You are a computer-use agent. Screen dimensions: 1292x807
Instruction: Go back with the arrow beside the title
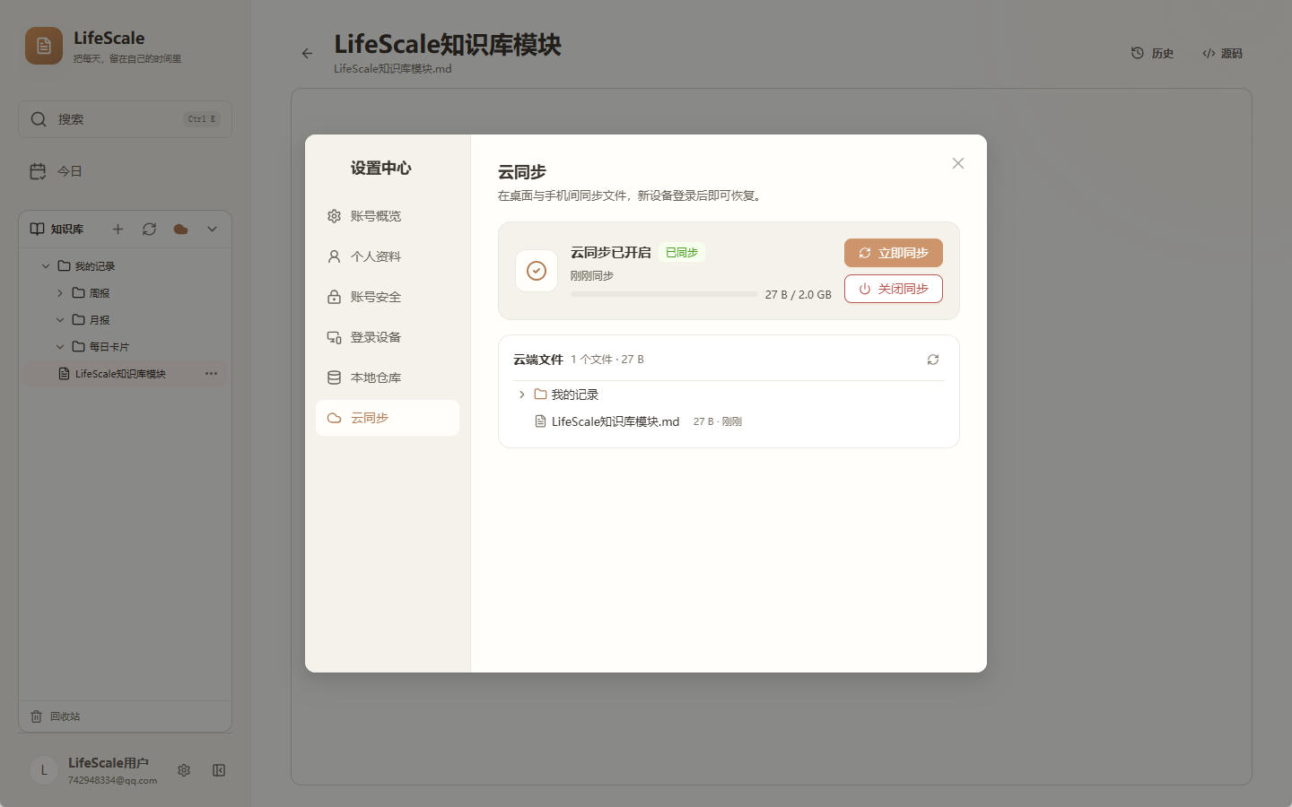(x=307, y=54)
